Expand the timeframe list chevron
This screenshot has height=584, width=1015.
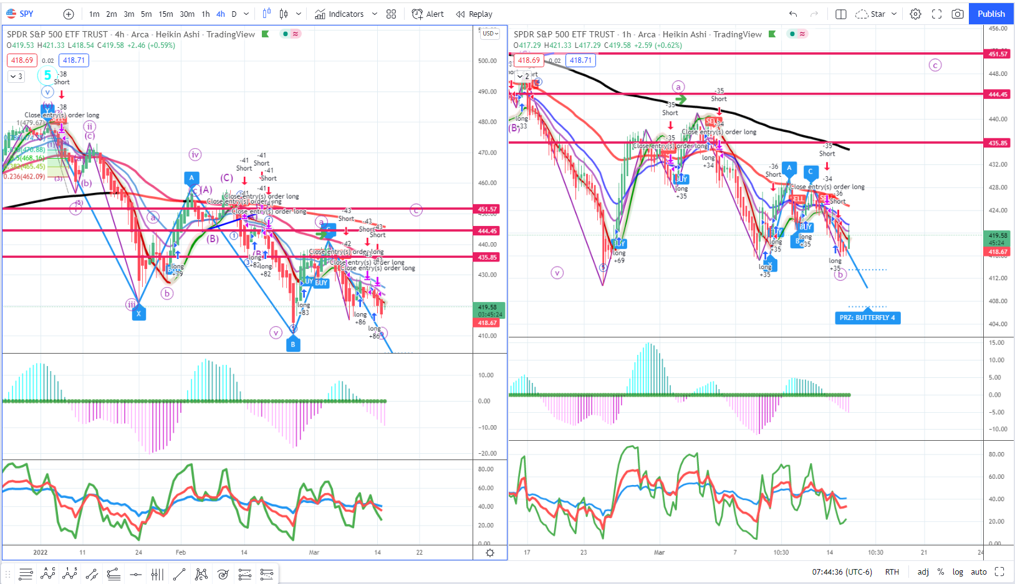tap(246, 14)
